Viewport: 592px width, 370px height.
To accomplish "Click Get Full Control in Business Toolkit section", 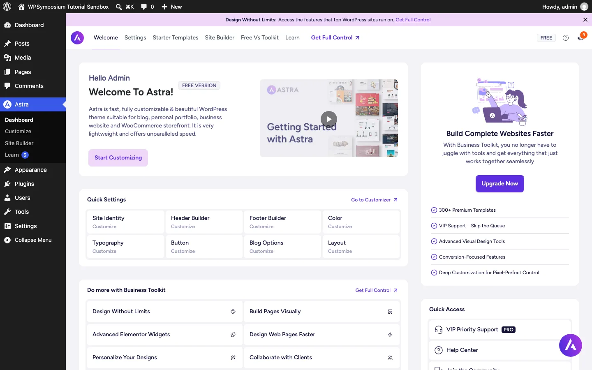I will [376, 290].
